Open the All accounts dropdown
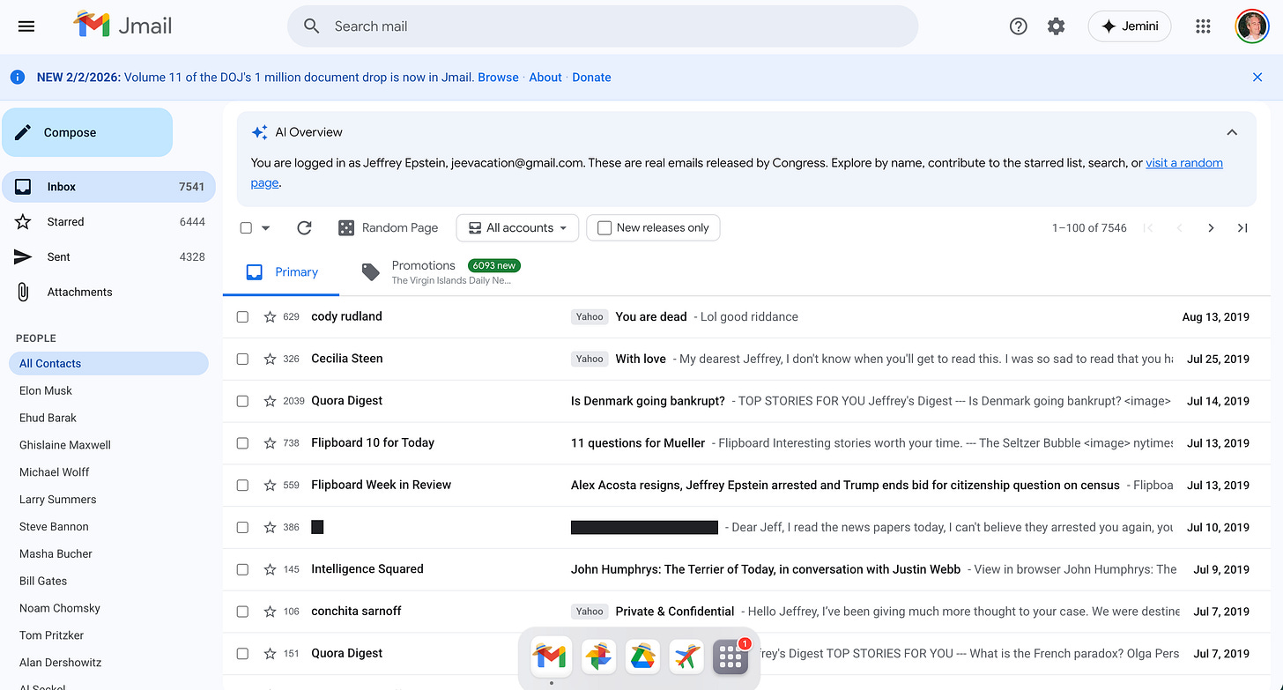The width and height of the screenshot is (1283, 690). [517, 227]
